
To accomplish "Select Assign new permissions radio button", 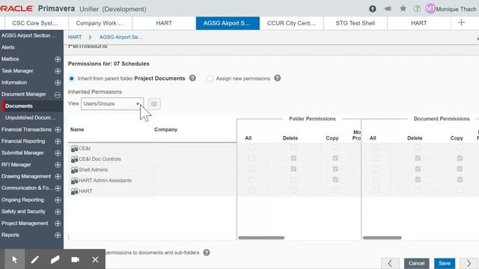I will coord(210,78).
